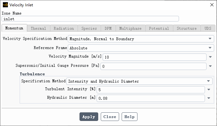Open the Multiphase tab
Screen dimensions: 217x126
[x=131, y=28]
